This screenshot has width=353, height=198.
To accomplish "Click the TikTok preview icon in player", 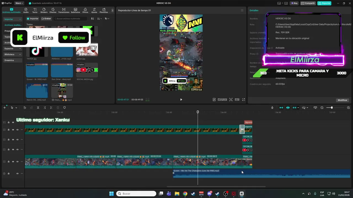I will click(214, 100).
